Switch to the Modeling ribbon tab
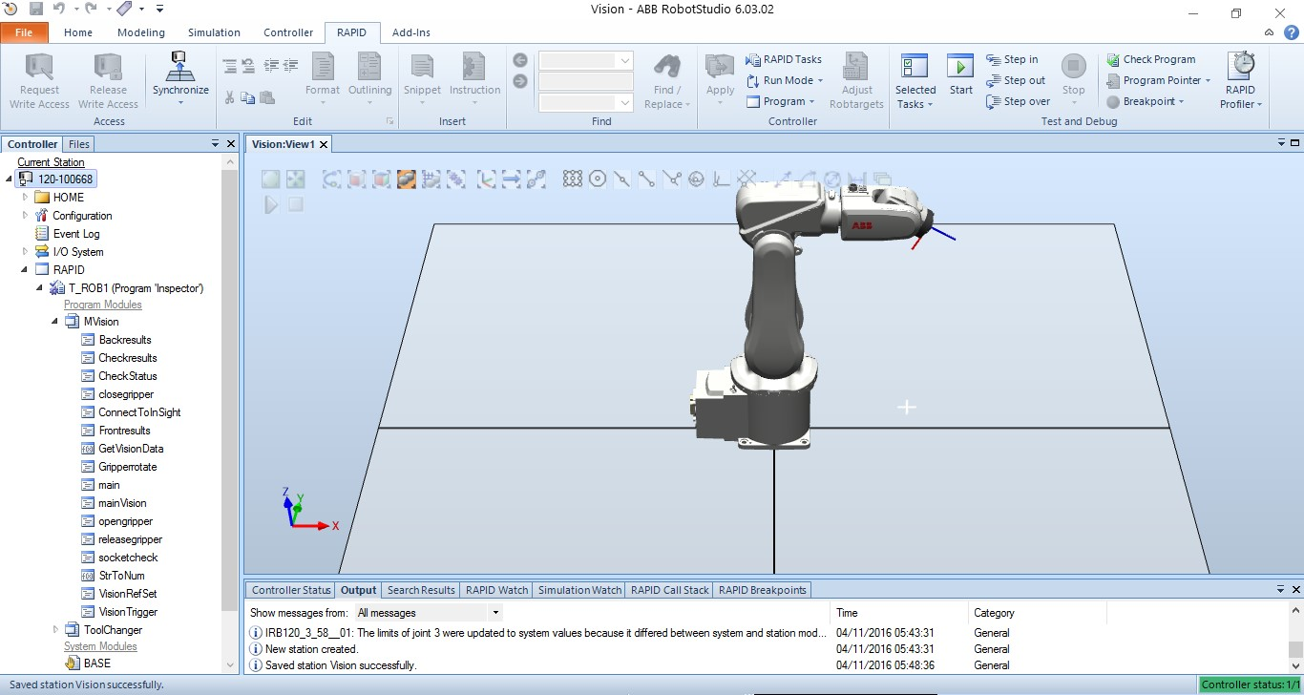This screenshot has height=695, width=1304. tap(141, 32)
